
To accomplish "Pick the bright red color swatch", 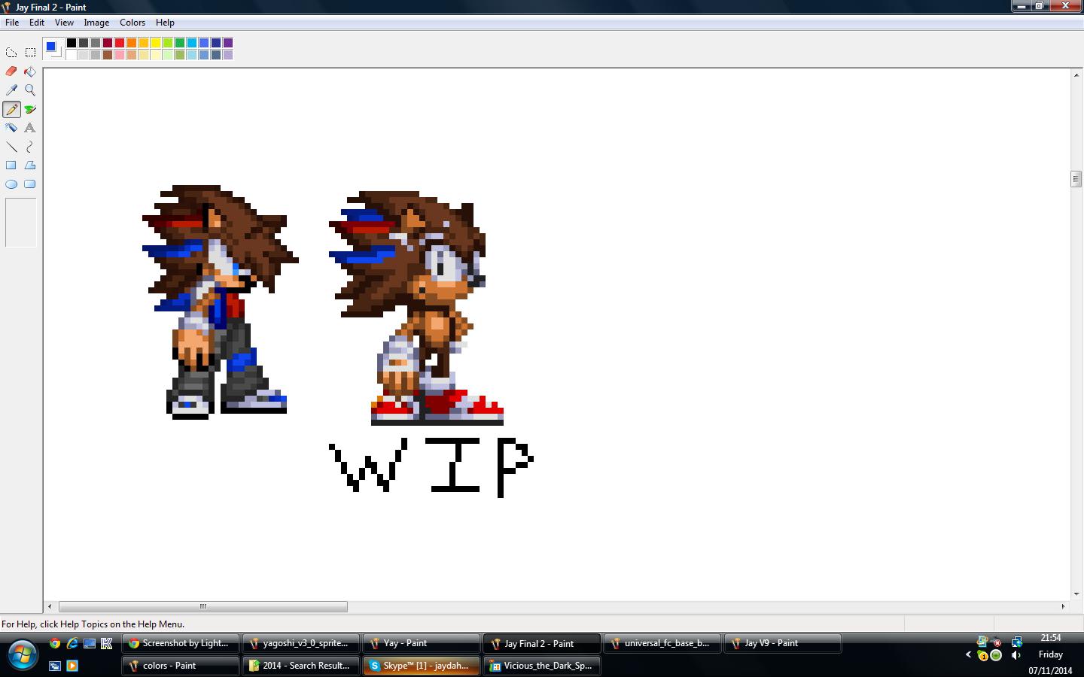I will coord(120,43).
